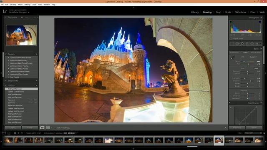Select the Black & White treatment
The image size is (267, 150).
point(256,53)
